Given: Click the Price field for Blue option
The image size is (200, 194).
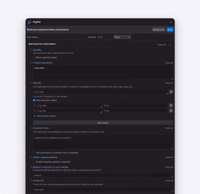Looking at the screenshot, I should click(x=135, y=105).
